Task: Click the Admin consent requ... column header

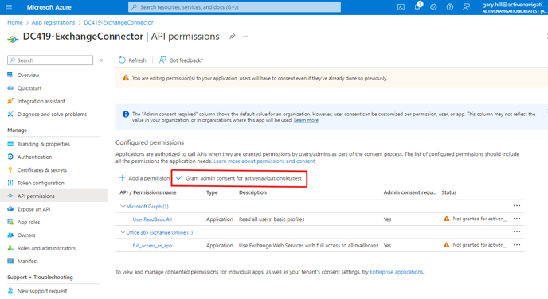Action: click(x=410, y=192)
